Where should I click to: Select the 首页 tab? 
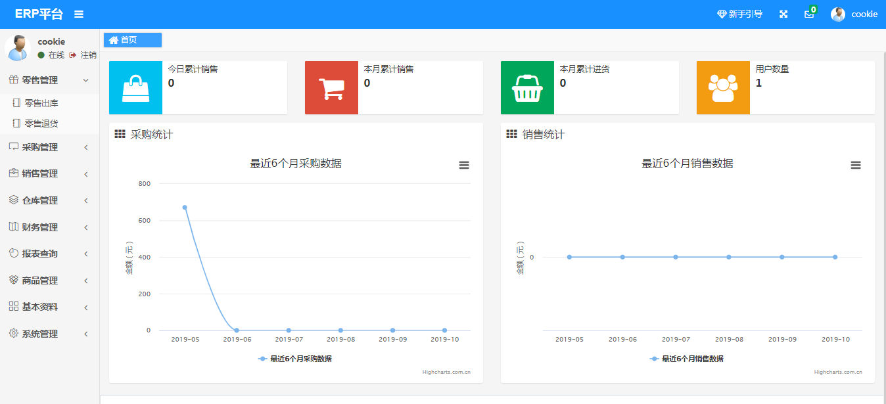[x=132, y=40]
